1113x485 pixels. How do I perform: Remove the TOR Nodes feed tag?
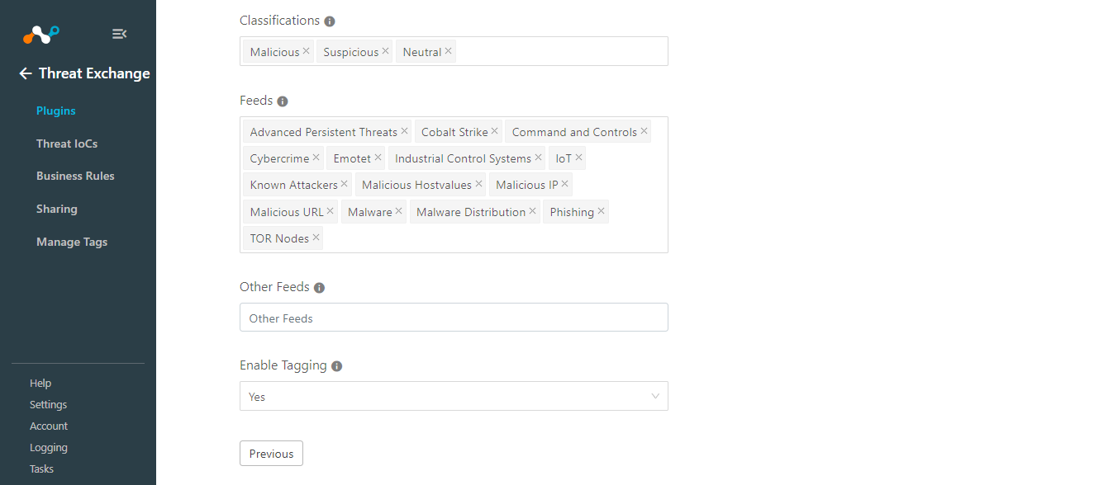pos(316,238)
